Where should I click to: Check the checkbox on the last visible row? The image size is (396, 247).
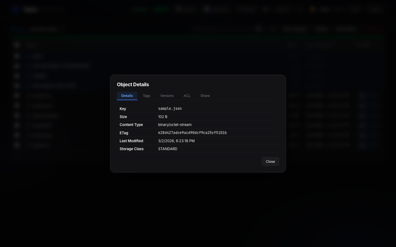point(17,145)
